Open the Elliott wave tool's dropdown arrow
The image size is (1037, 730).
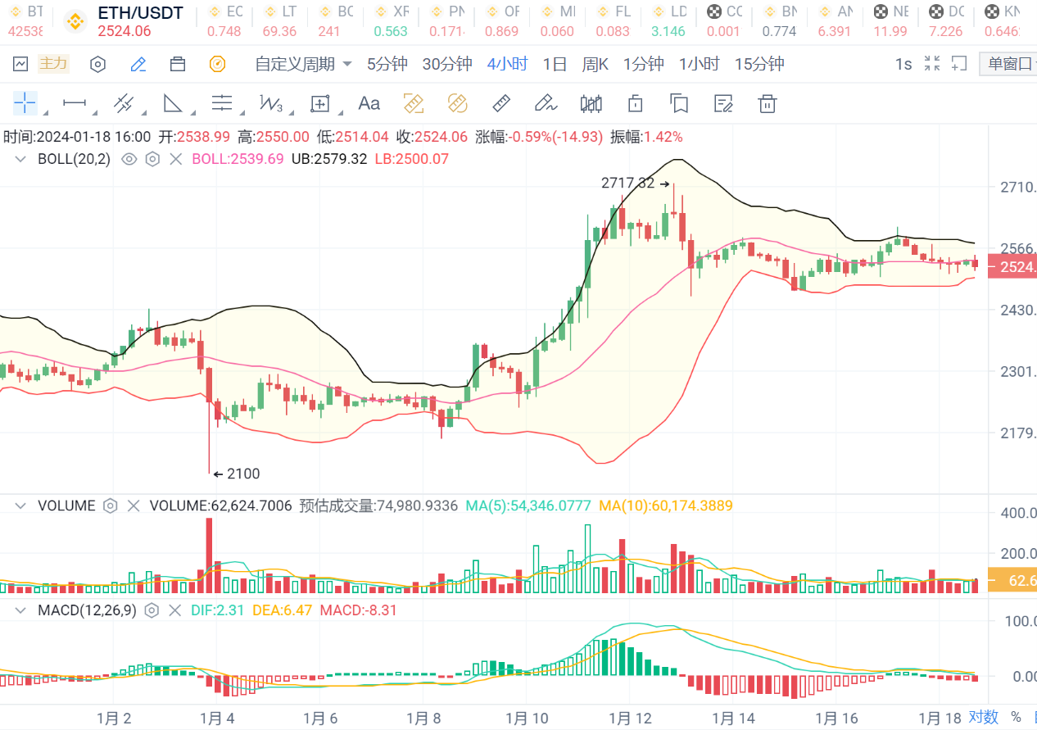292,111
